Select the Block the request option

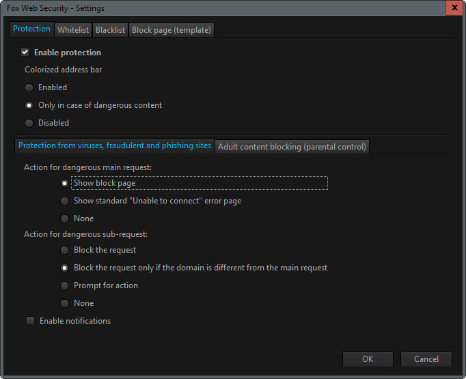(64, 250)
